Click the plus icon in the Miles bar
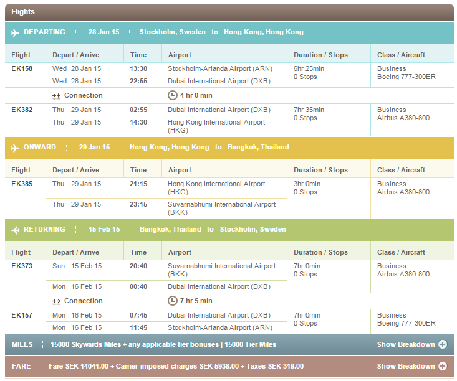The width and height of the screenshot is (457, 381). [443, 344]
